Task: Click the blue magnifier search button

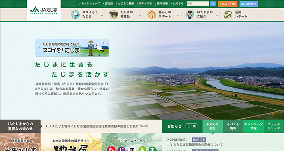Action: pos(213,4)
